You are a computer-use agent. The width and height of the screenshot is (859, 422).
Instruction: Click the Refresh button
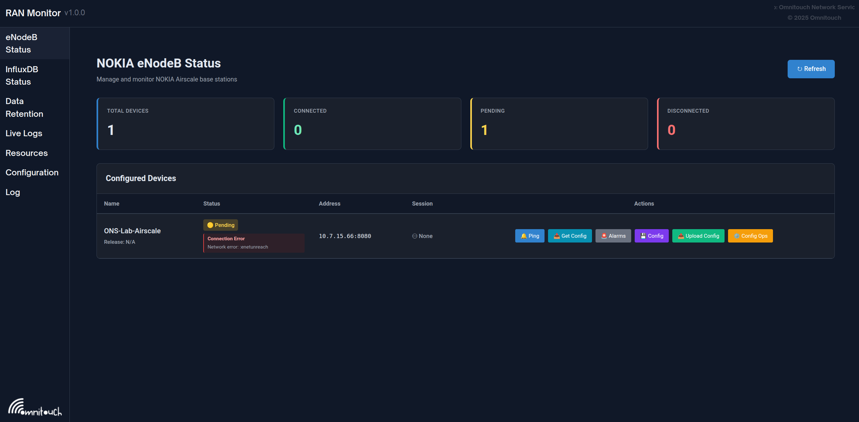[x=811, y=69]
